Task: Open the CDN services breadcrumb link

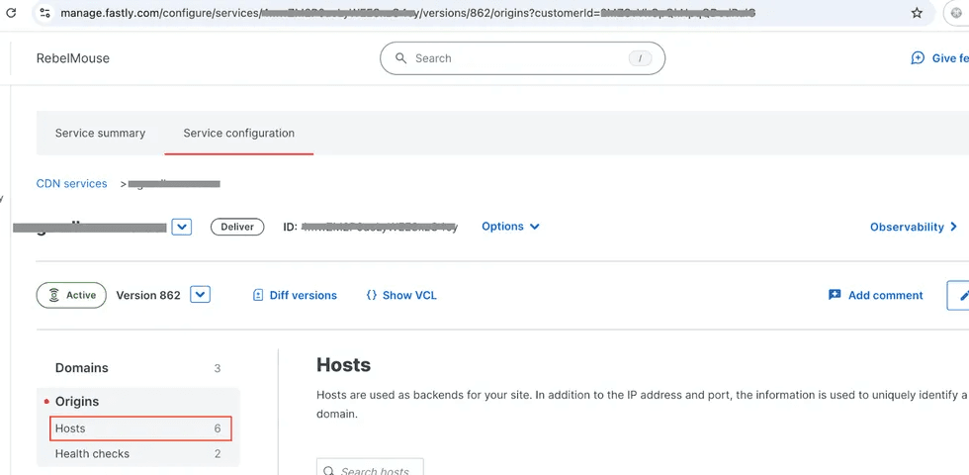Action: coord(71,183)
